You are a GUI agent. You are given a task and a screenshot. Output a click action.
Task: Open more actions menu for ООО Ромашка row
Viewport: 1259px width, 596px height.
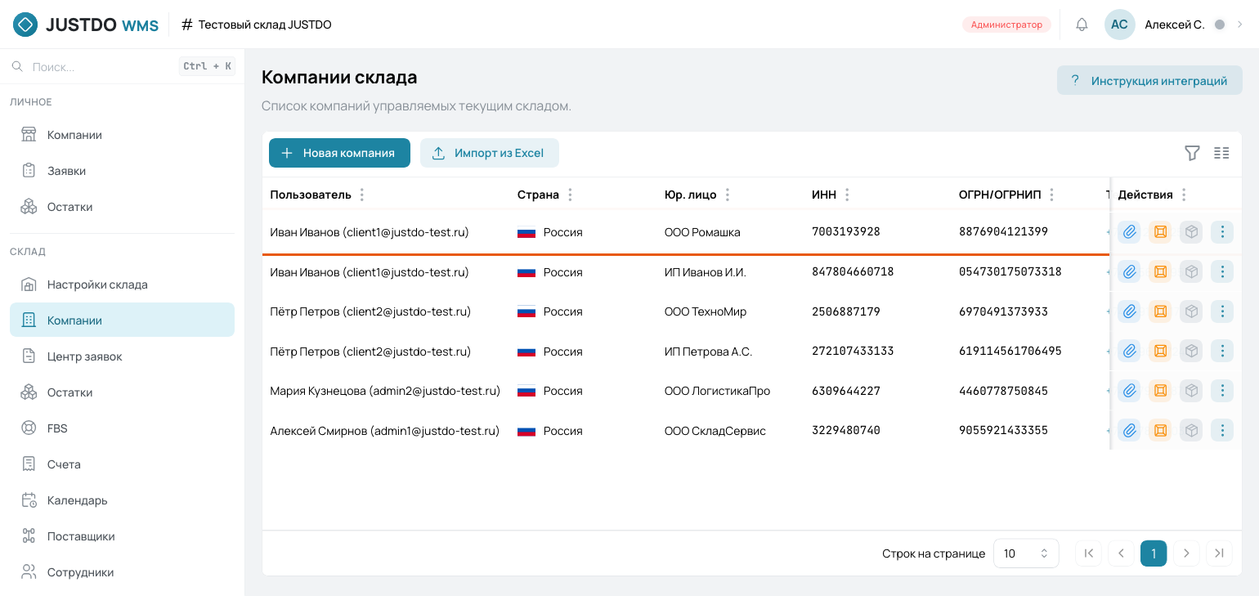click(x=1222, y=232)
